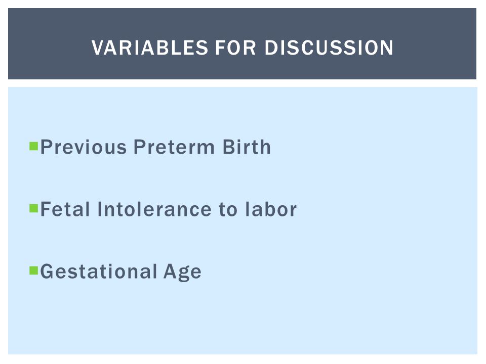Click the word Gestational in third bullet
This screenshot has width=486, height=364.
tap(99, 271)
